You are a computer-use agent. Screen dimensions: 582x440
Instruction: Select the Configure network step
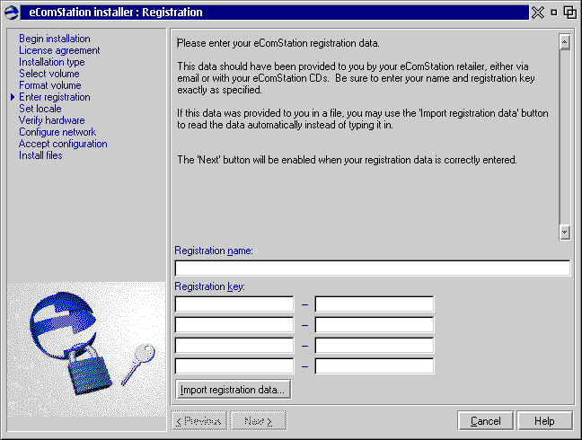pos(57,132)
